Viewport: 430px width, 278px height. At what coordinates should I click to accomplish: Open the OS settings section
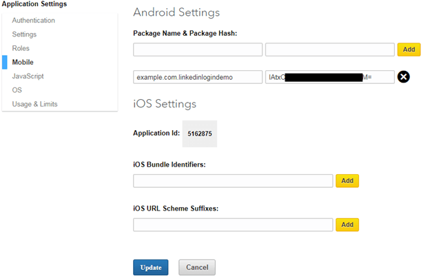pos(17,90)
